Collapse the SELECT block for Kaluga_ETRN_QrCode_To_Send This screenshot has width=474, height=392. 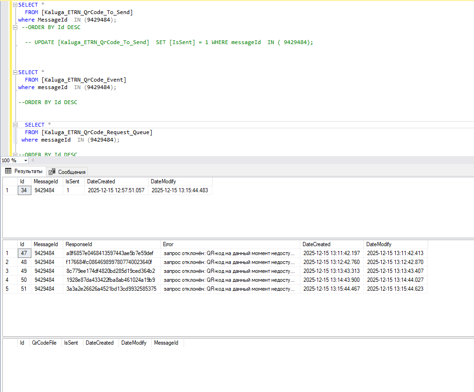tap(15, 5)
